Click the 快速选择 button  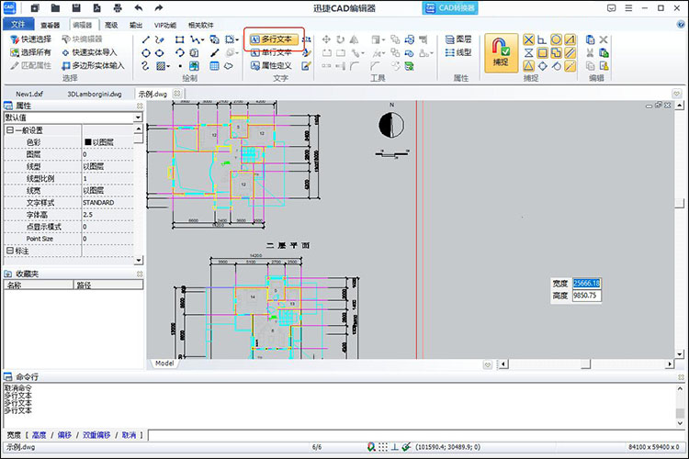pos(30,39)
